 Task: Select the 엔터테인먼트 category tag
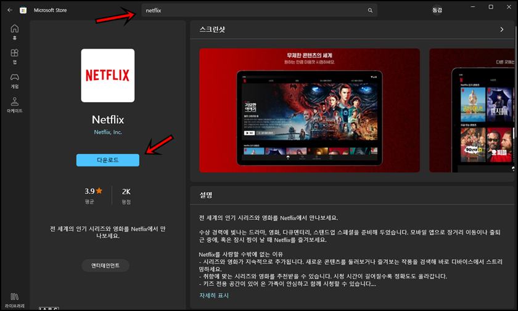click(105, 265)
